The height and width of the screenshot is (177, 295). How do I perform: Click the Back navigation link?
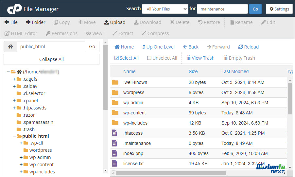[191, 47]
